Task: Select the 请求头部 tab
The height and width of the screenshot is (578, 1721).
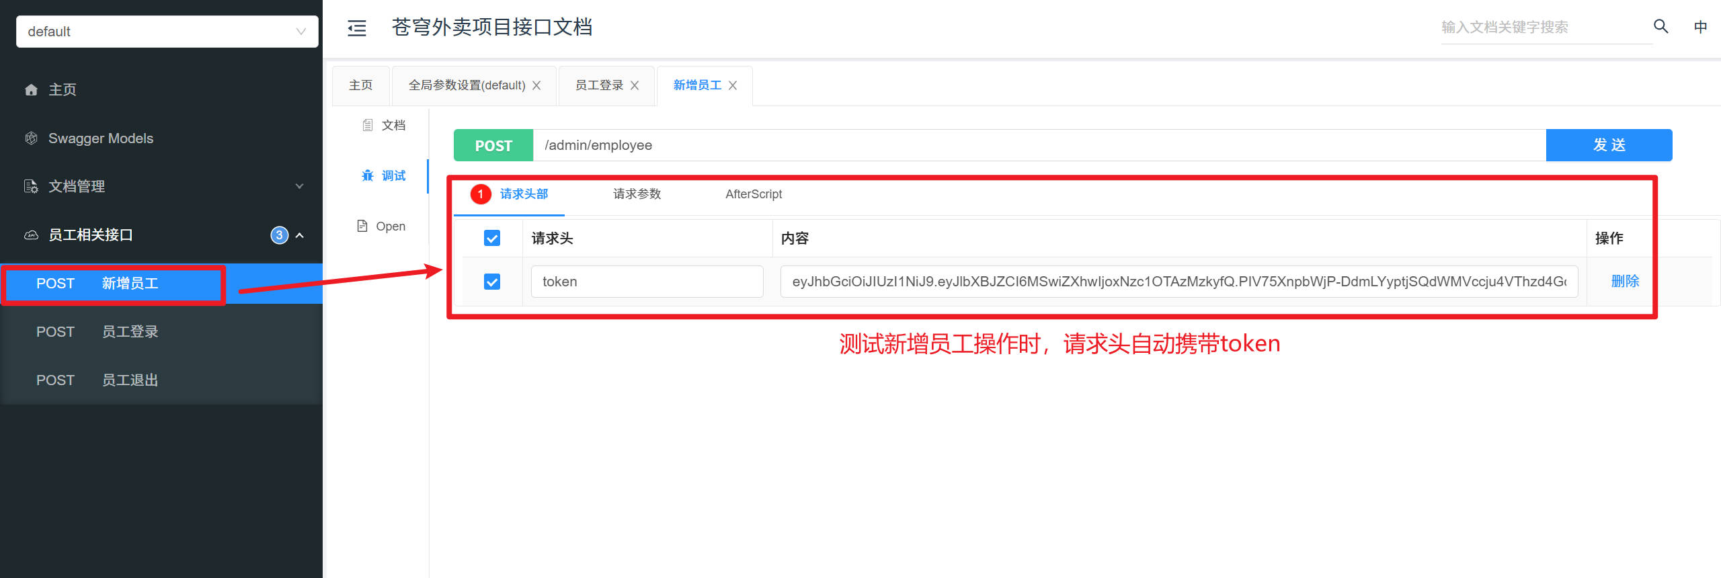Action: pos(523,194)
